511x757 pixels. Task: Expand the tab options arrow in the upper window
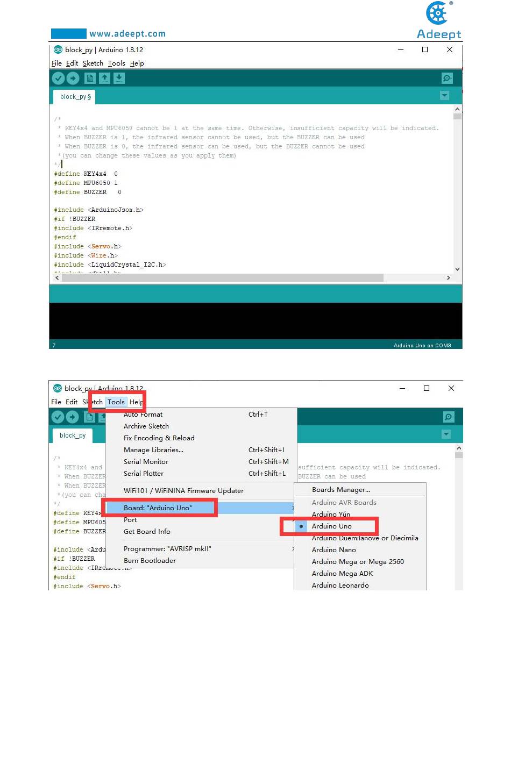[x=444, y=96]
